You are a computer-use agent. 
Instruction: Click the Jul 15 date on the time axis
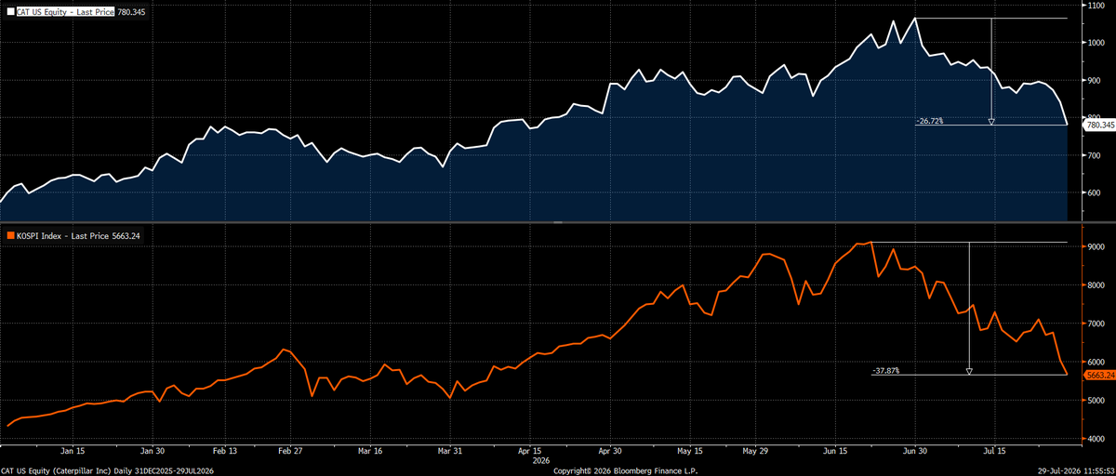point(995,449)
